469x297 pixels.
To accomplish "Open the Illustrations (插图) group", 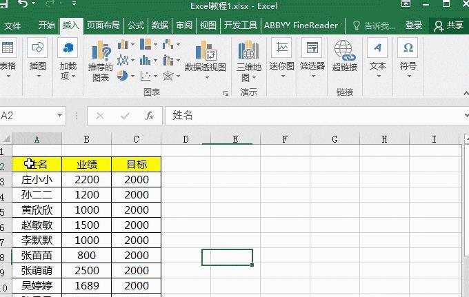I will point(37,59).
